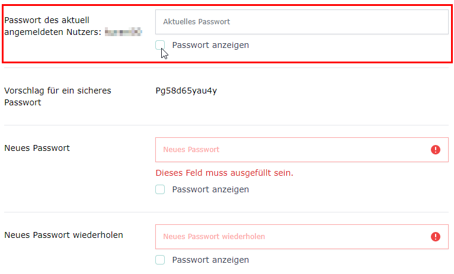Click the 'Neues Passwort' row label on the left
Screen dimensions: 454x274
click(x=37, y=148)
